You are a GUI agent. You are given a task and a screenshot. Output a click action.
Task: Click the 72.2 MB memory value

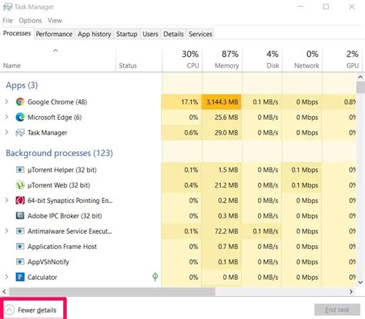[x=226, y=231]
